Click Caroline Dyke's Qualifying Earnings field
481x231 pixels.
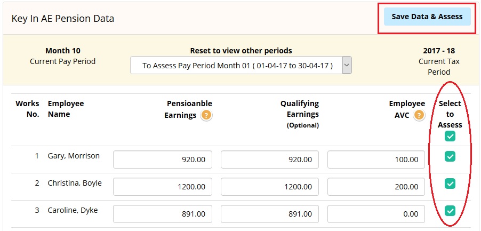click(x=270, y=214)
